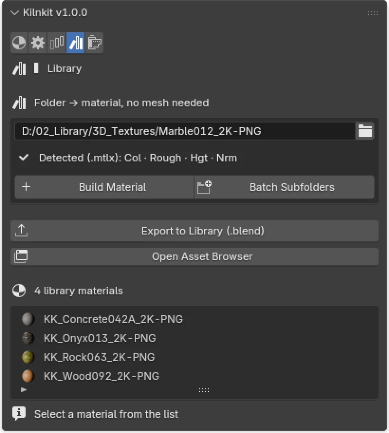Select KK_Wood092_2K-PNG material
This screenshot has height=433, width=389.
click(x=194, y=376)
